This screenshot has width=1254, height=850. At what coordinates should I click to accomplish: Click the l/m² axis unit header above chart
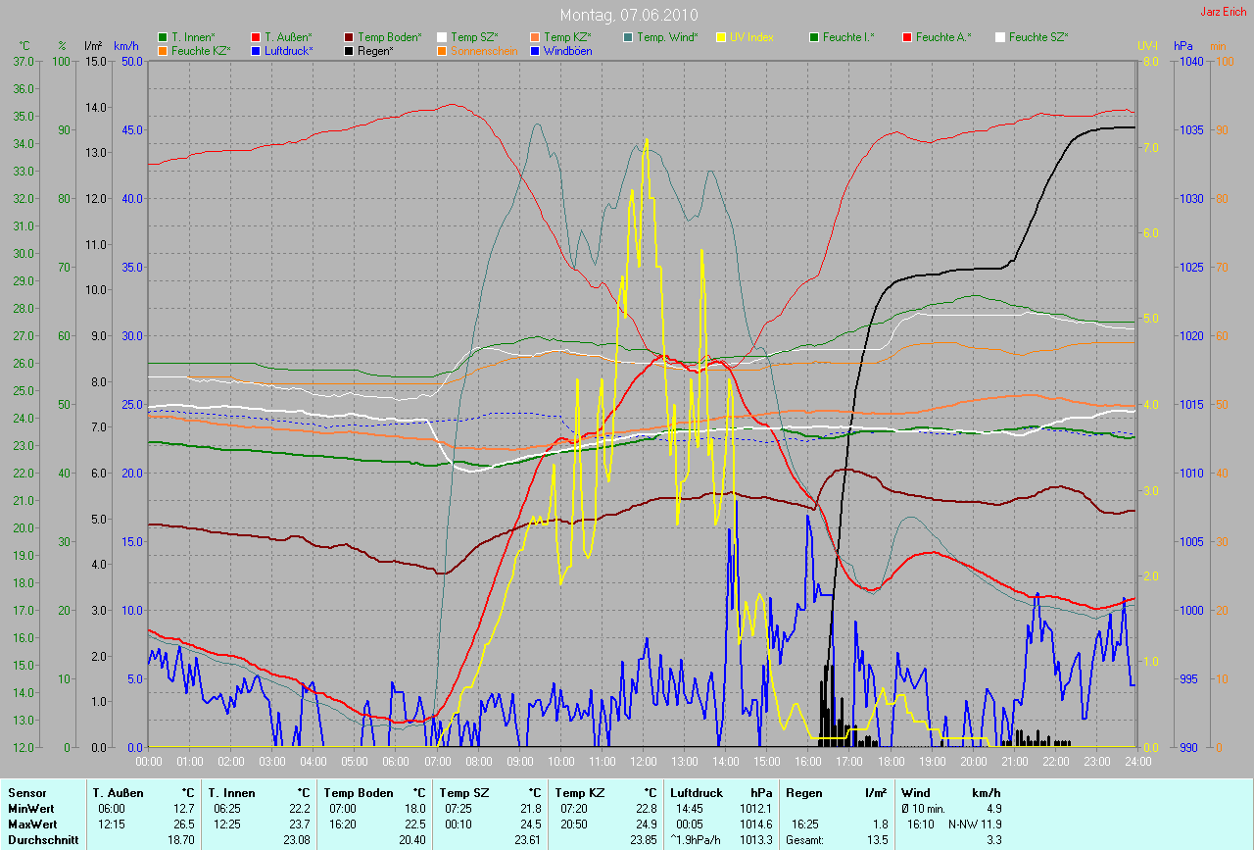(93, 46)
